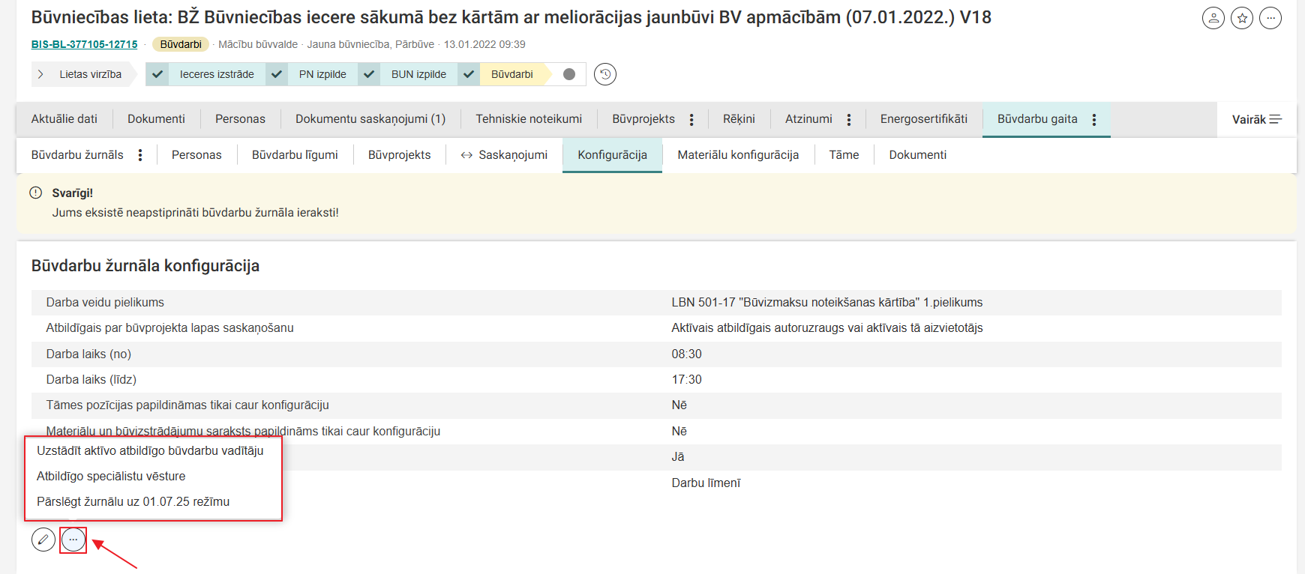
Task: Open Atzinumi tab kebab menu
Action: point(849,120)
